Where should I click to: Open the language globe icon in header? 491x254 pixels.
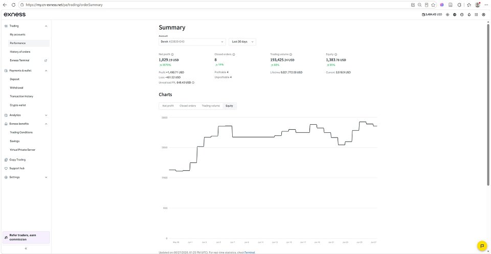(x=455, y=14)
